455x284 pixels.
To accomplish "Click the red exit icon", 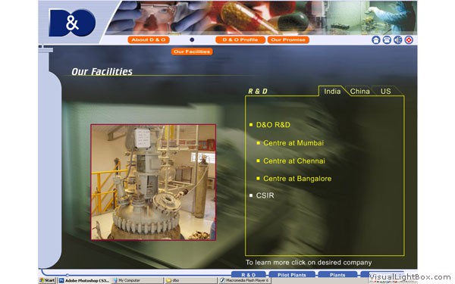I will pyautogui.click(x=409, y=40).
